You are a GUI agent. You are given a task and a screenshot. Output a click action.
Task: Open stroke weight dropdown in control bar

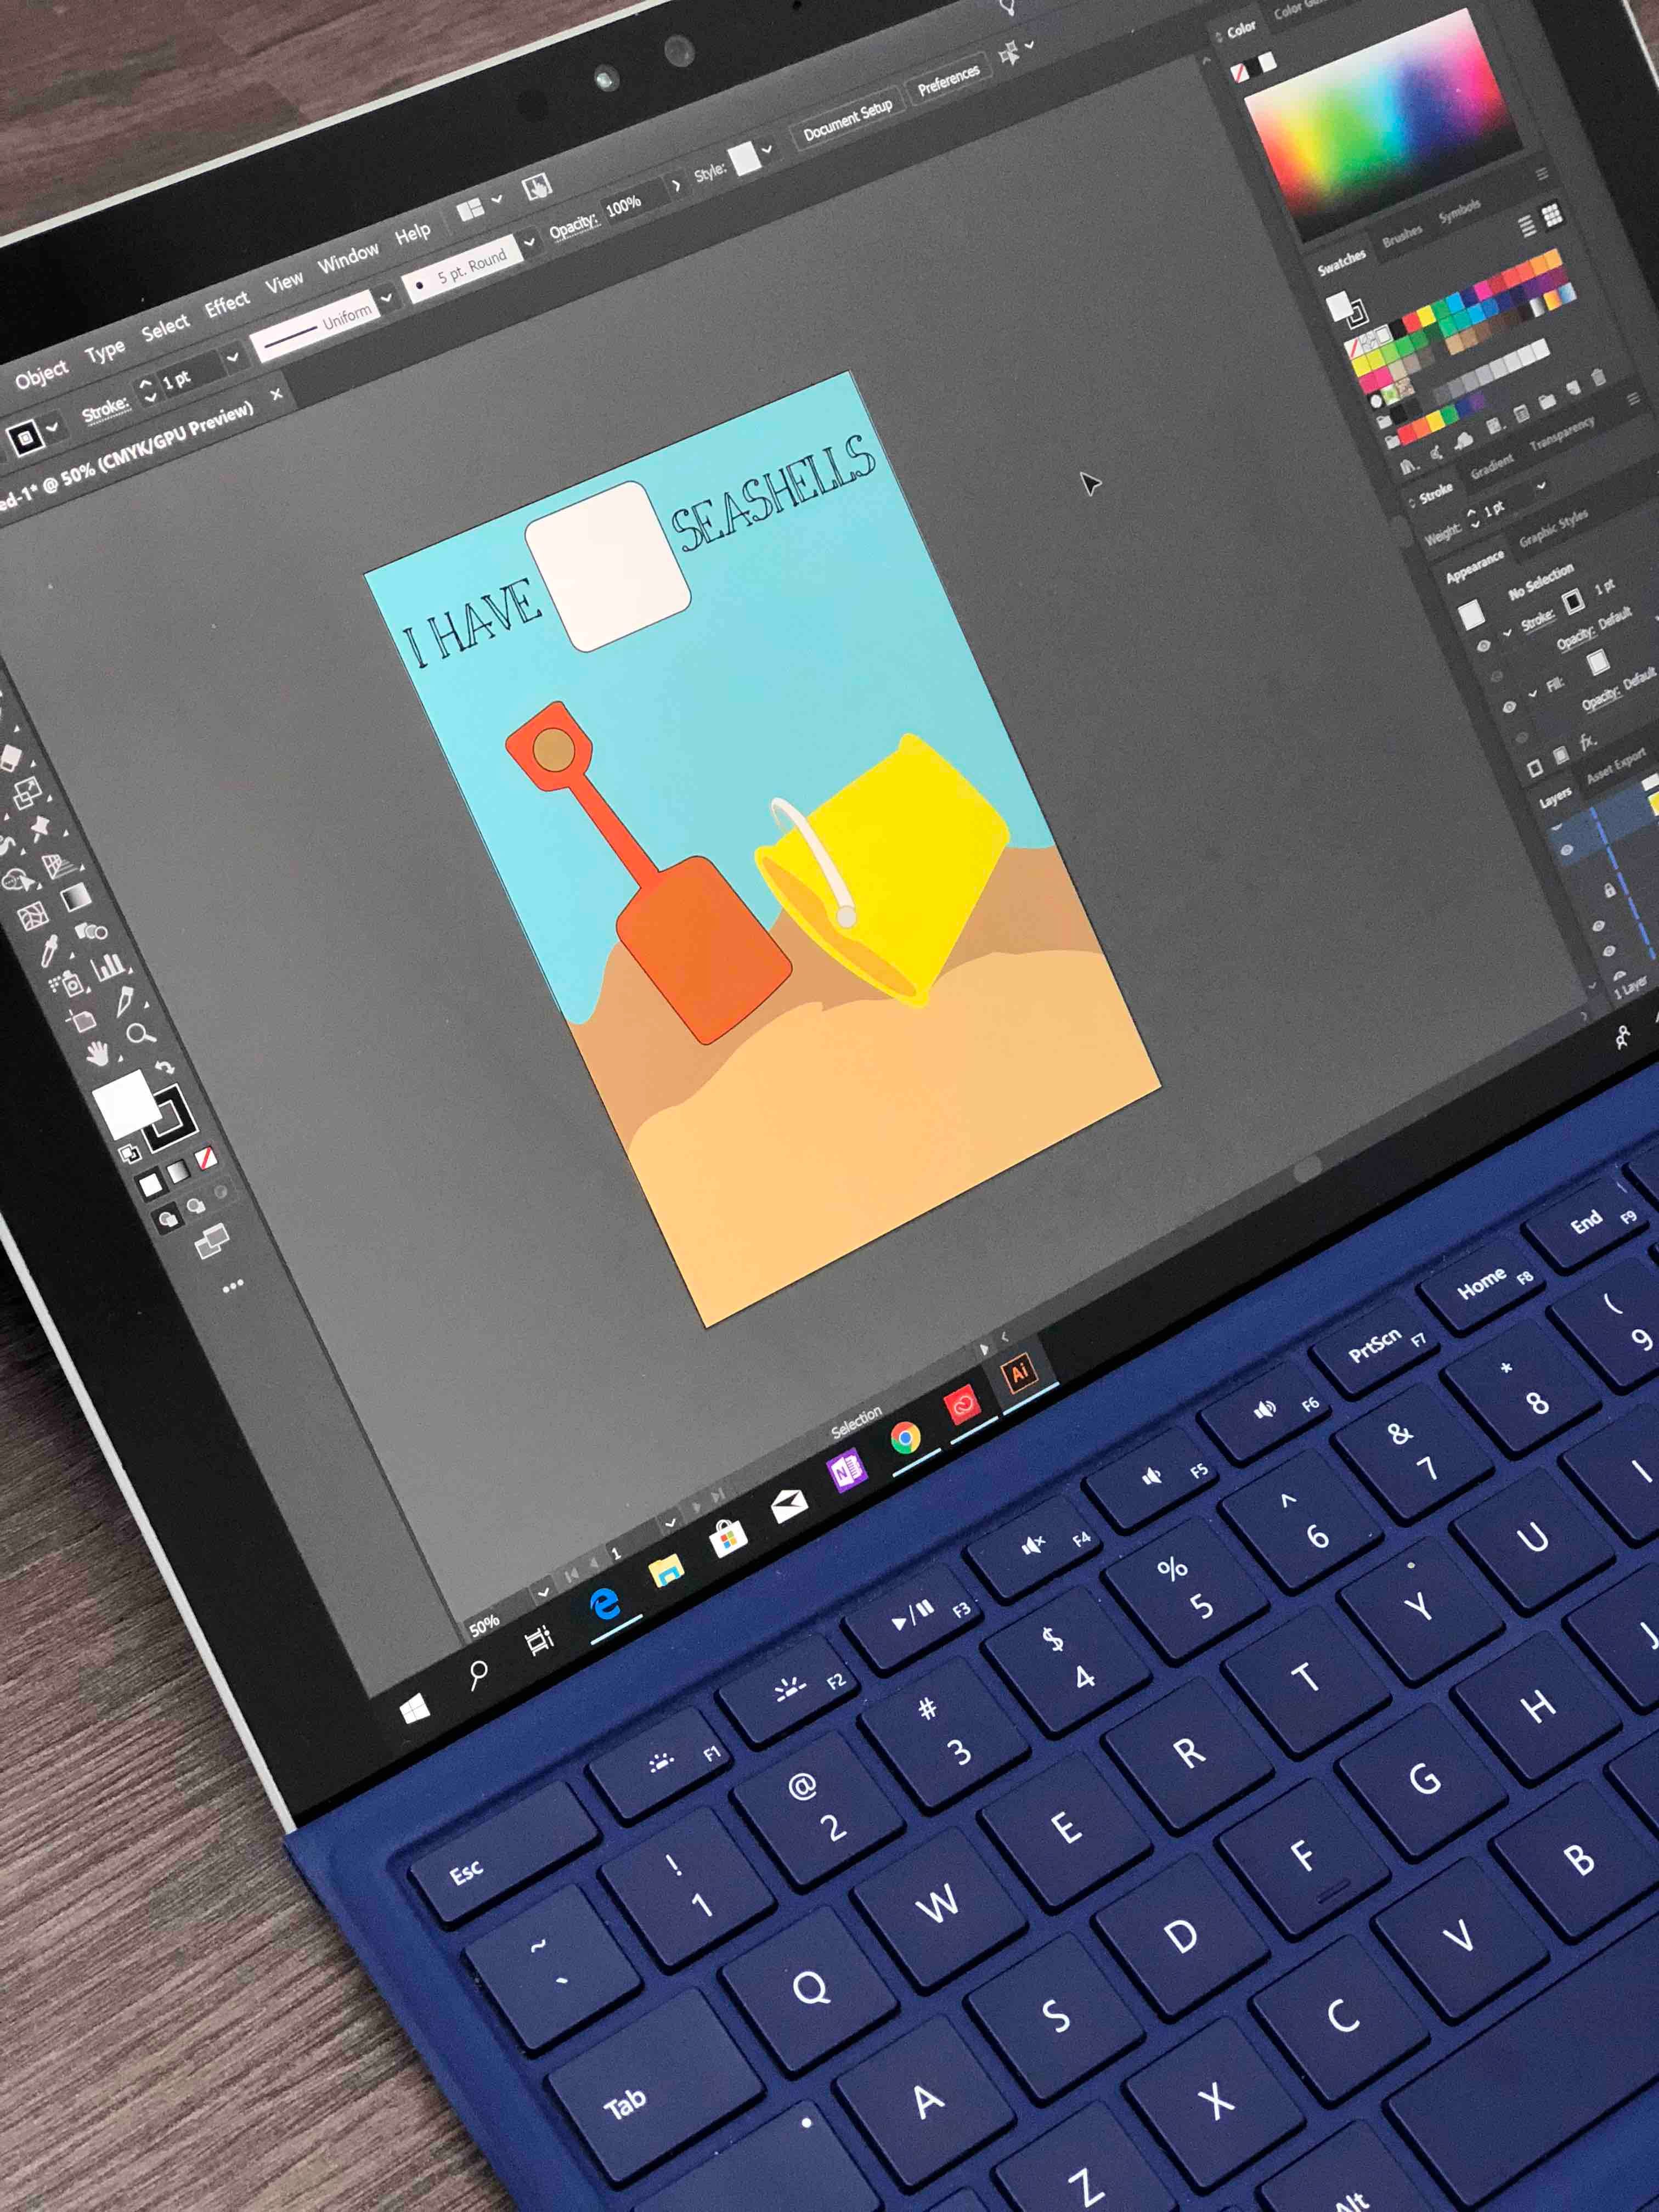(x=232, y=357)
